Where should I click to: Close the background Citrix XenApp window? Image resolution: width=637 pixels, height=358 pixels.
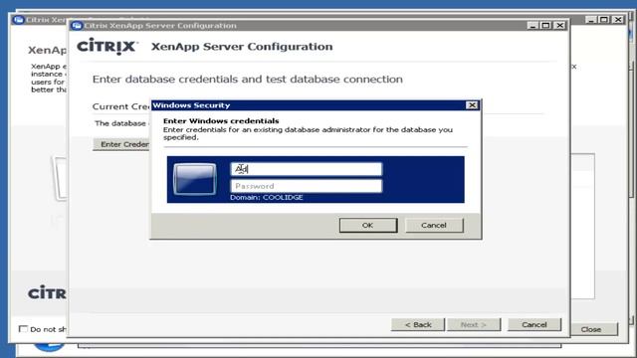[618, 20]
